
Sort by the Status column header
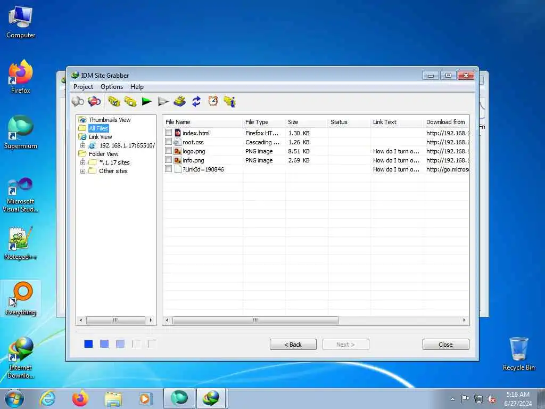click(x=349, y=122)
